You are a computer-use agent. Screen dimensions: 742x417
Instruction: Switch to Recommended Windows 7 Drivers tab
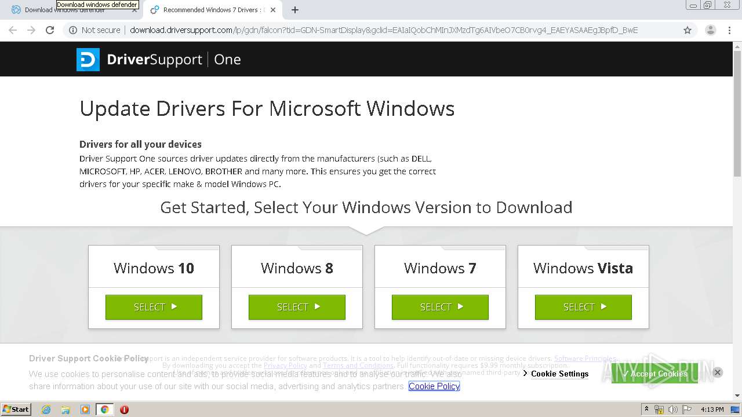click(x=212, y=10)
